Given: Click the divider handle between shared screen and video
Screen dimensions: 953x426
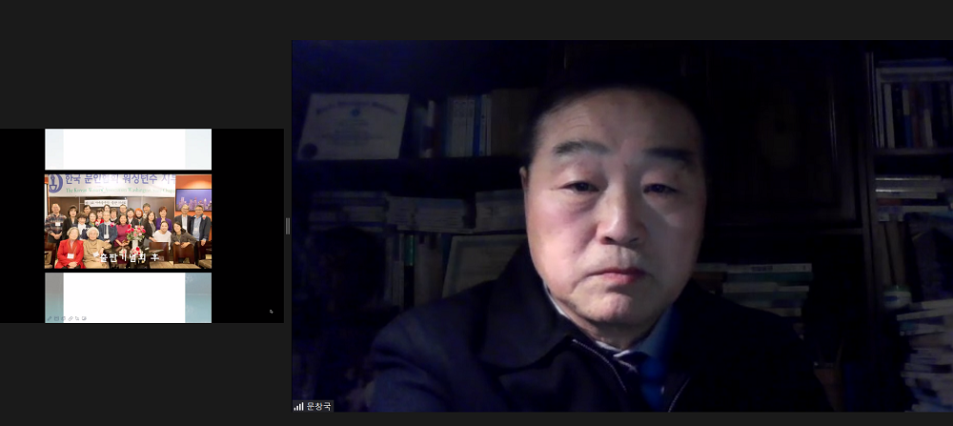Looking at the screenshot, I should click(x=288, y=226).
